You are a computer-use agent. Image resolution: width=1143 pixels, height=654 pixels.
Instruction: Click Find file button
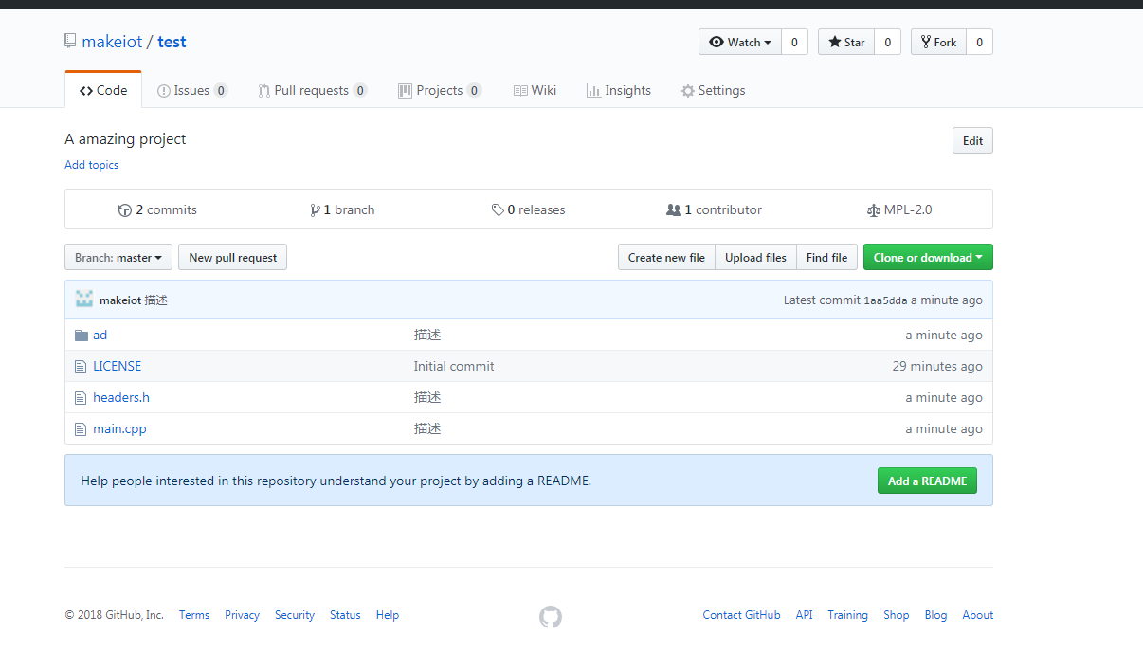[826, 257]
